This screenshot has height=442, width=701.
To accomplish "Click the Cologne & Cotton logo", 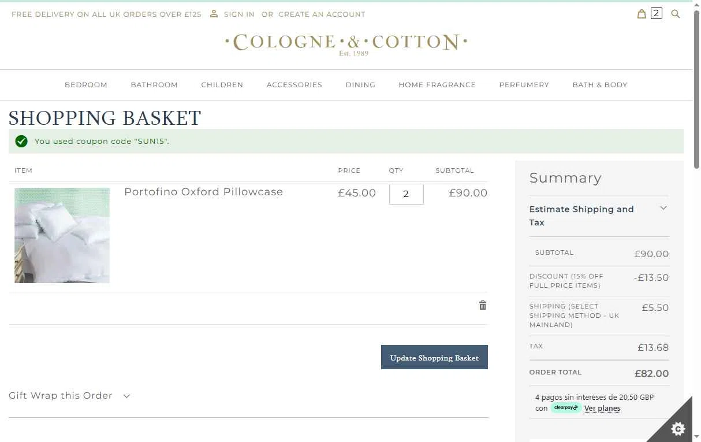I will point(346,44).
